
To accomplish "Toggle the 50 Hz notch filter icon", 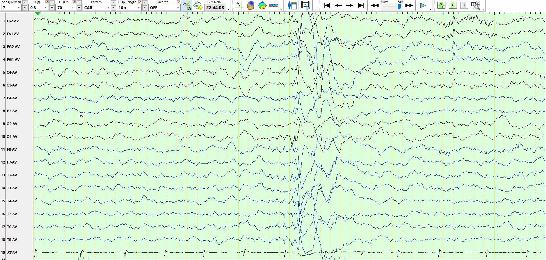I will (x=187, y=5).
